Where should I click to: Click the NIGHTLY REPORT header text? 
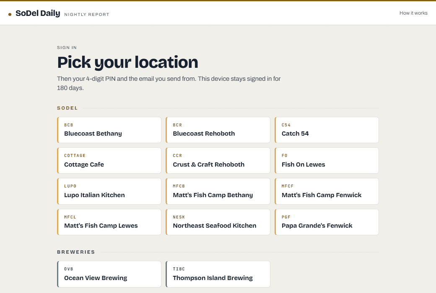pyautogui.click(x=87, y=15)
